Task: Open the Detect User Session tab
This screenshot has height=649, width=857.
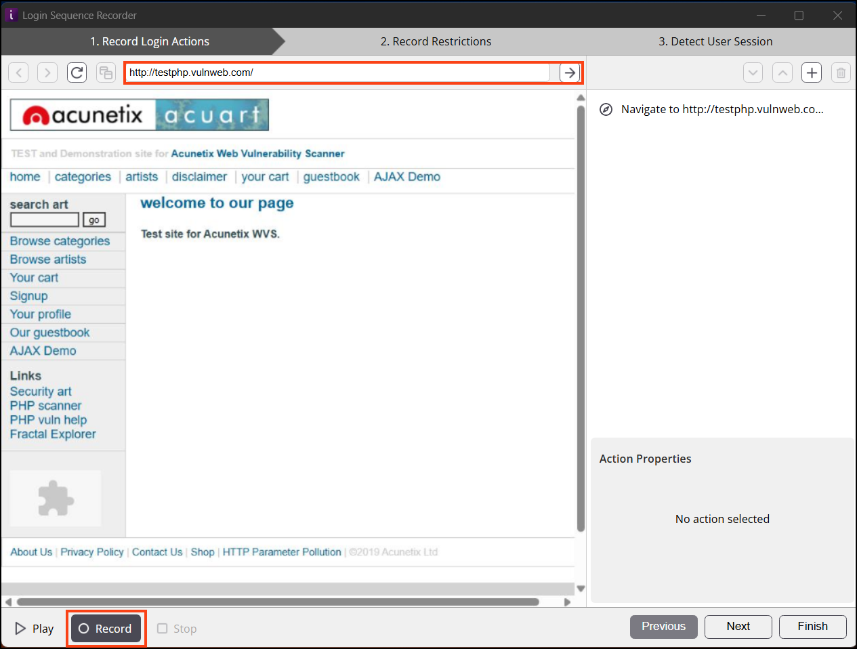Action: pos(715,41)
